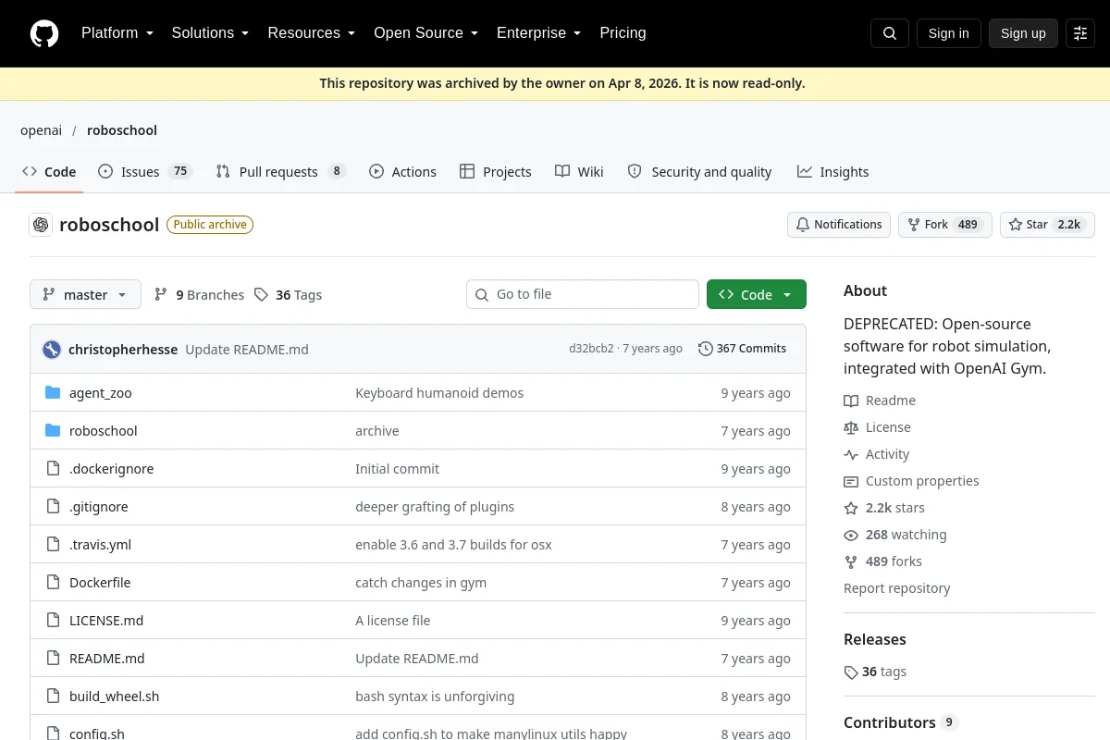Click the .dockerignore file icon
The image size is (1110, 740).
tap(53, 469)
